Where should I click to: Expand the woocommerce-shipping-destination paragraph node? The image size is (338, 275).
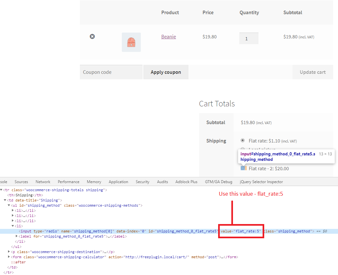(x=9, y=252)
